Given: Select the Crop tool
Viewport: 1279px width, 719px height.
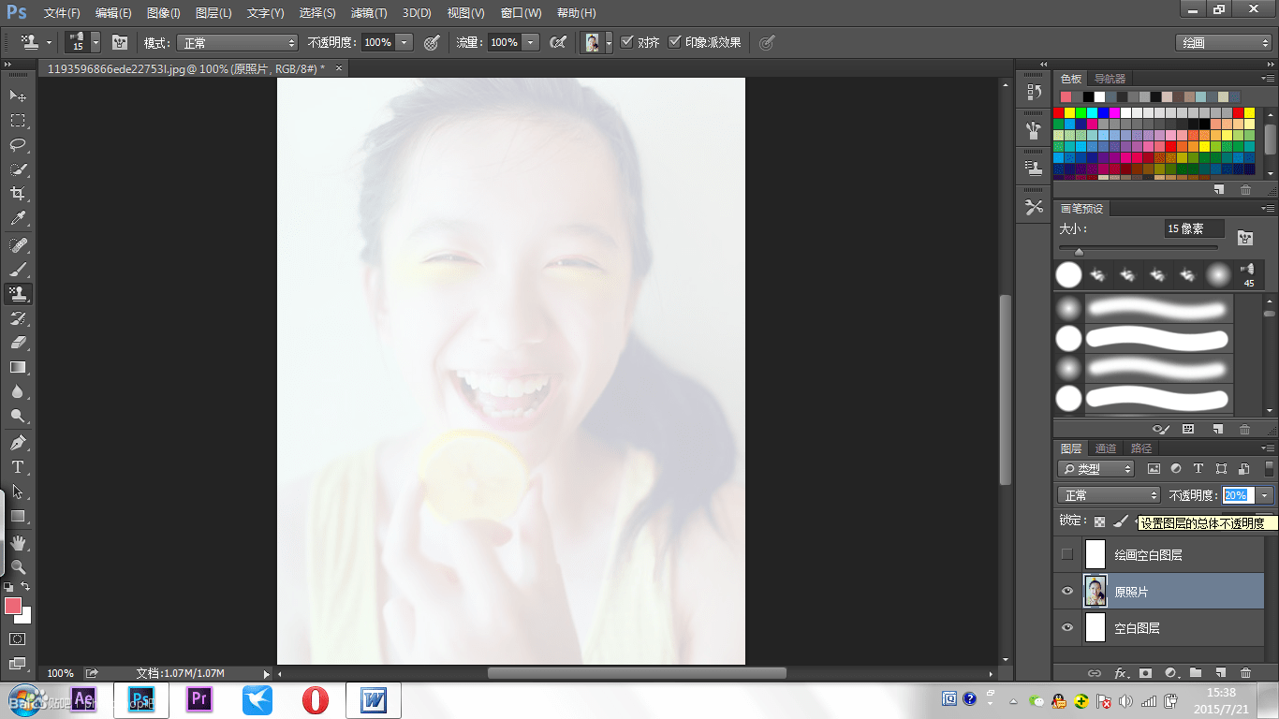Looking at the screenshot, I should pyautogui.click(x=17, y=194).
